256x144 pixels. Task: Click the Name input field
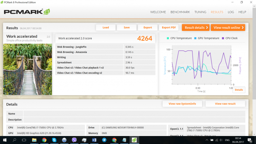[x=134, y=114]
